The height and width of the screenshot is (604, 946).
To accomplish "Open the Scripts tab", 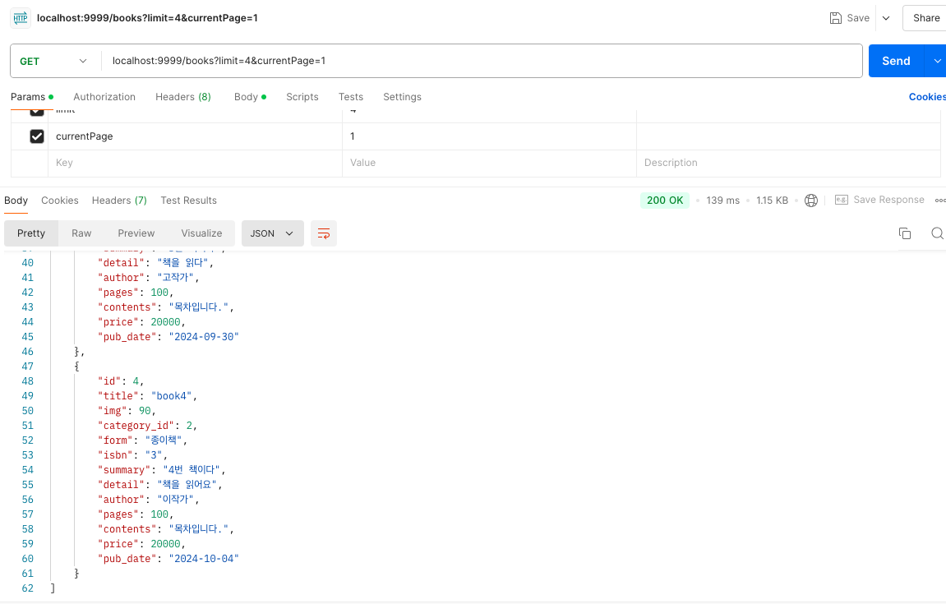I will tap(302, 96).
